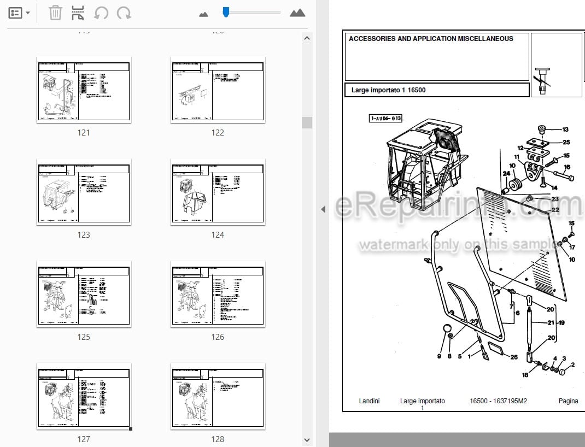The height and width of the screenshot is (447, 585).
Task: Click the thumbnail panel scrollbar thumb
Action: coord(307,122)
